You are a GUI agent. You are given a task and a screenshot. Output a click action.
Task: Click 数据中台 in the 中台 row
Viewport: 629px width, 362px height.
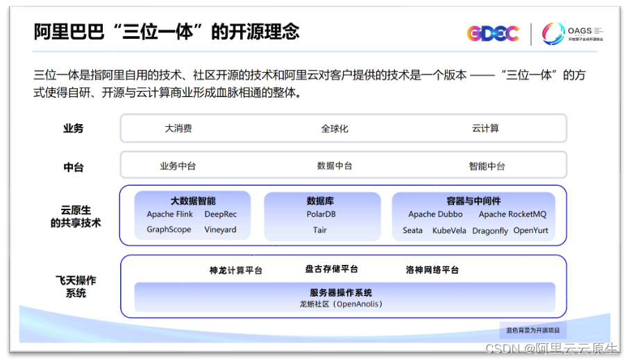pyautogui.click(x=335, y=166)
